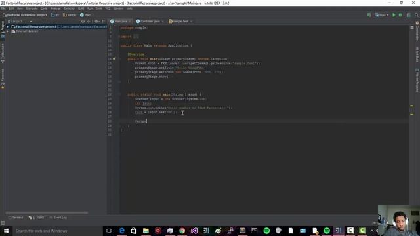The height and width of the screenshot is (236, 420).
Task: Show hidden system tray icons
Action: 372,231
